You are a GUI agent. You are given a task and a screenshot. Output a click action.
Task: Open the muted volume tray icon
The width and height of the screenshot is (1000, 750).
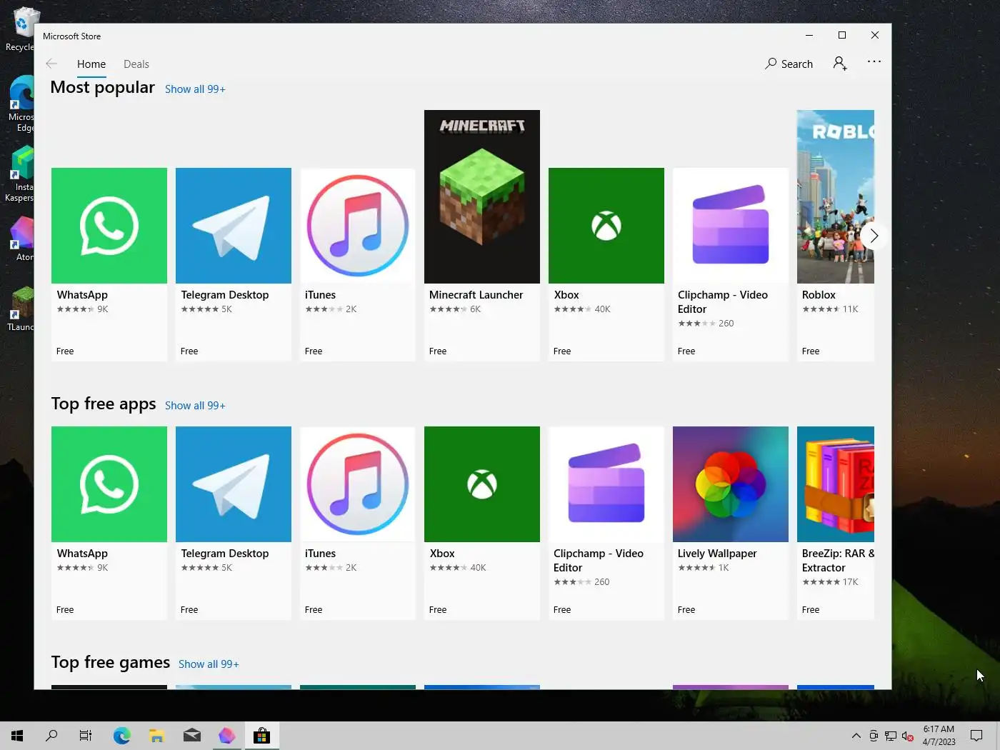tap(908, 736)
